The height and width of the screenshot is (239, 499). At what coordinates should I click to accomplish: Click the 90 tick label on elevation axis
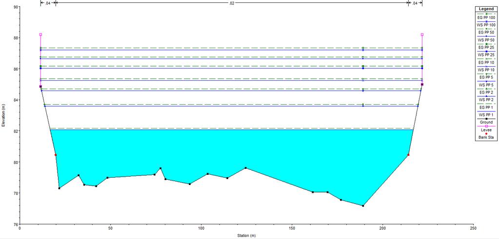coord(16,7)
